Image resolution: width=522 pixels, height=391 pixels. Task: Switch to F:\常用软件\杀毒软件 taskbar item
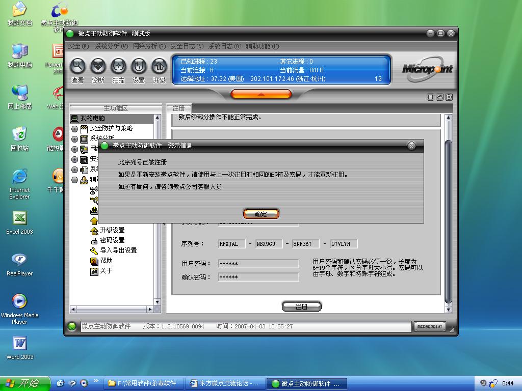pos(144,383)
